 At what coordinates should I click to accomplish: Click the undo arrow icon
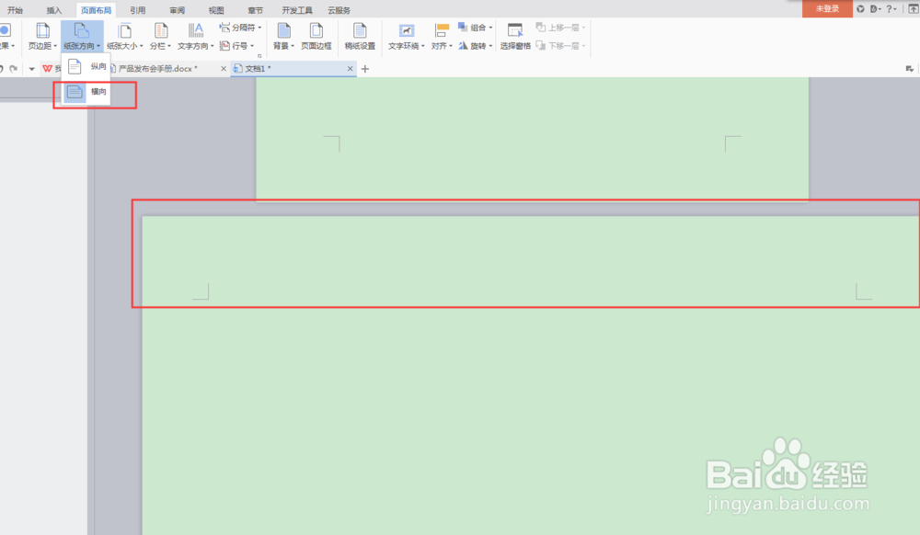pos(2,69)
